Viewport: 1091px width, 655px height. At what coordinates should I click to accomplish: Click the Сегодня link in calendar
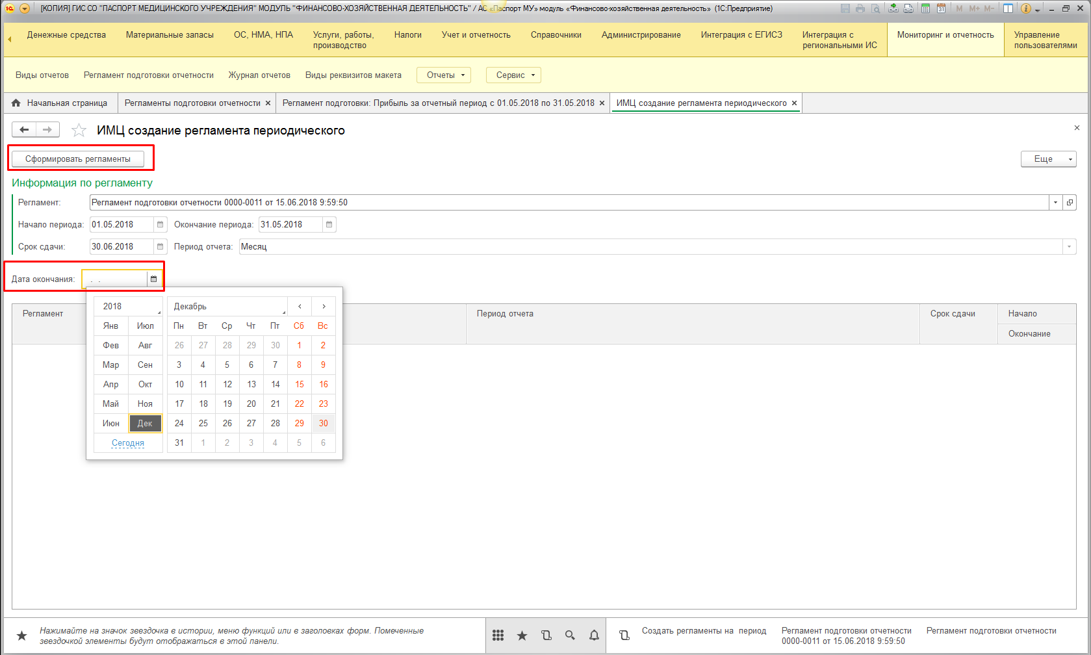pos(128,443)
